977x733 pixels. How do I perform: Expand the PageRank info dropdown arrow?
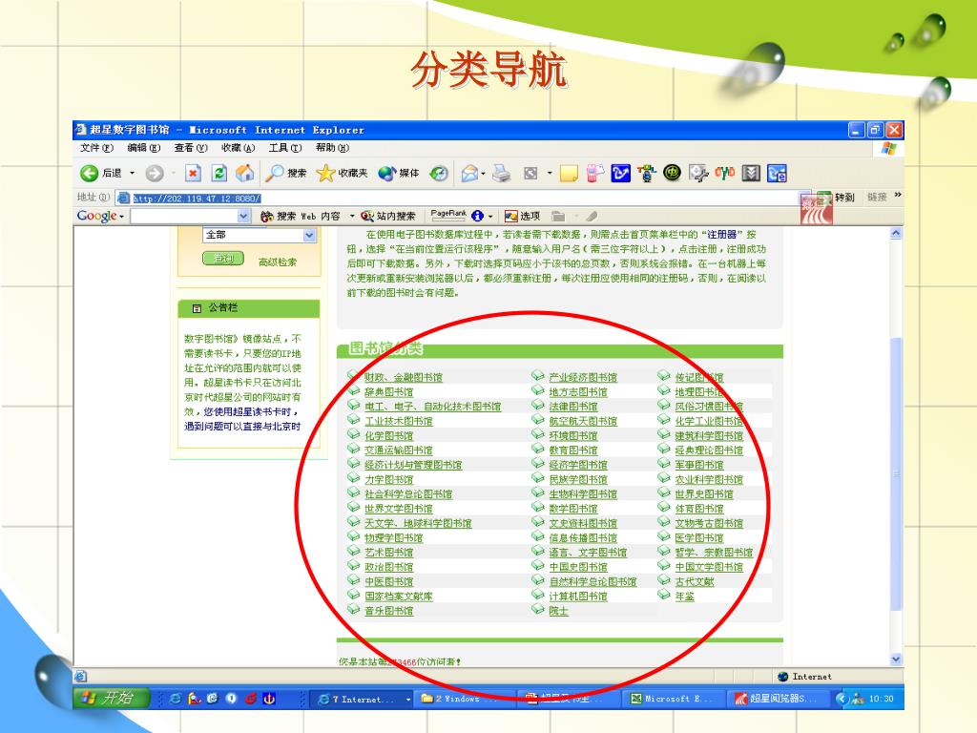[x=491, y=217]
